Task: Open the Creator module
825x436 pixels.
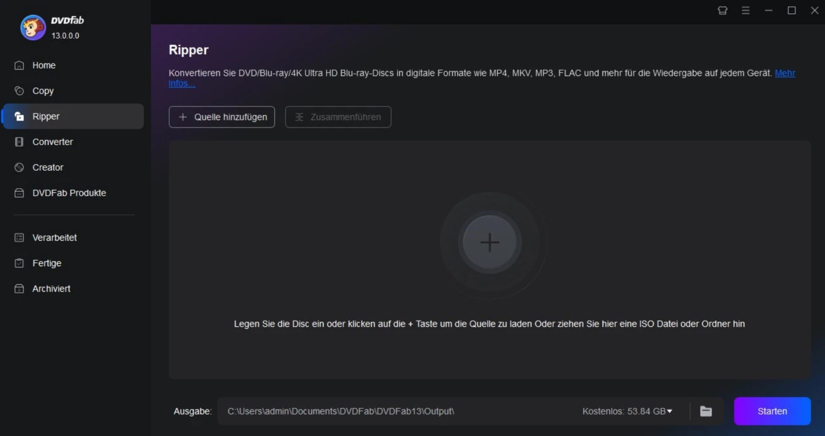Action: coord(74,167)
